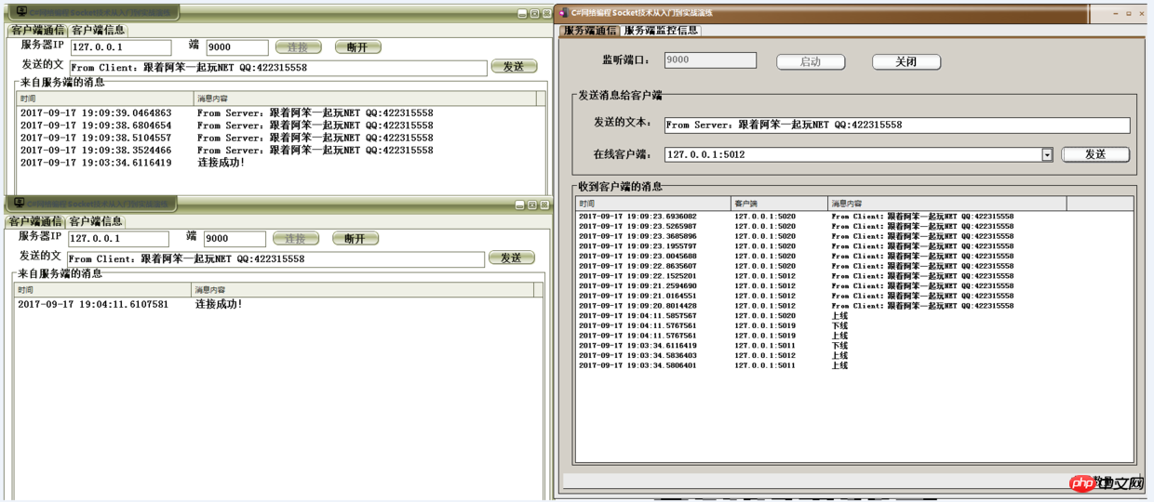Image resolution: width=1154 pixels, height=502 pixels.
Task: Minimize the server window
Action: [x=1115, y=14]
